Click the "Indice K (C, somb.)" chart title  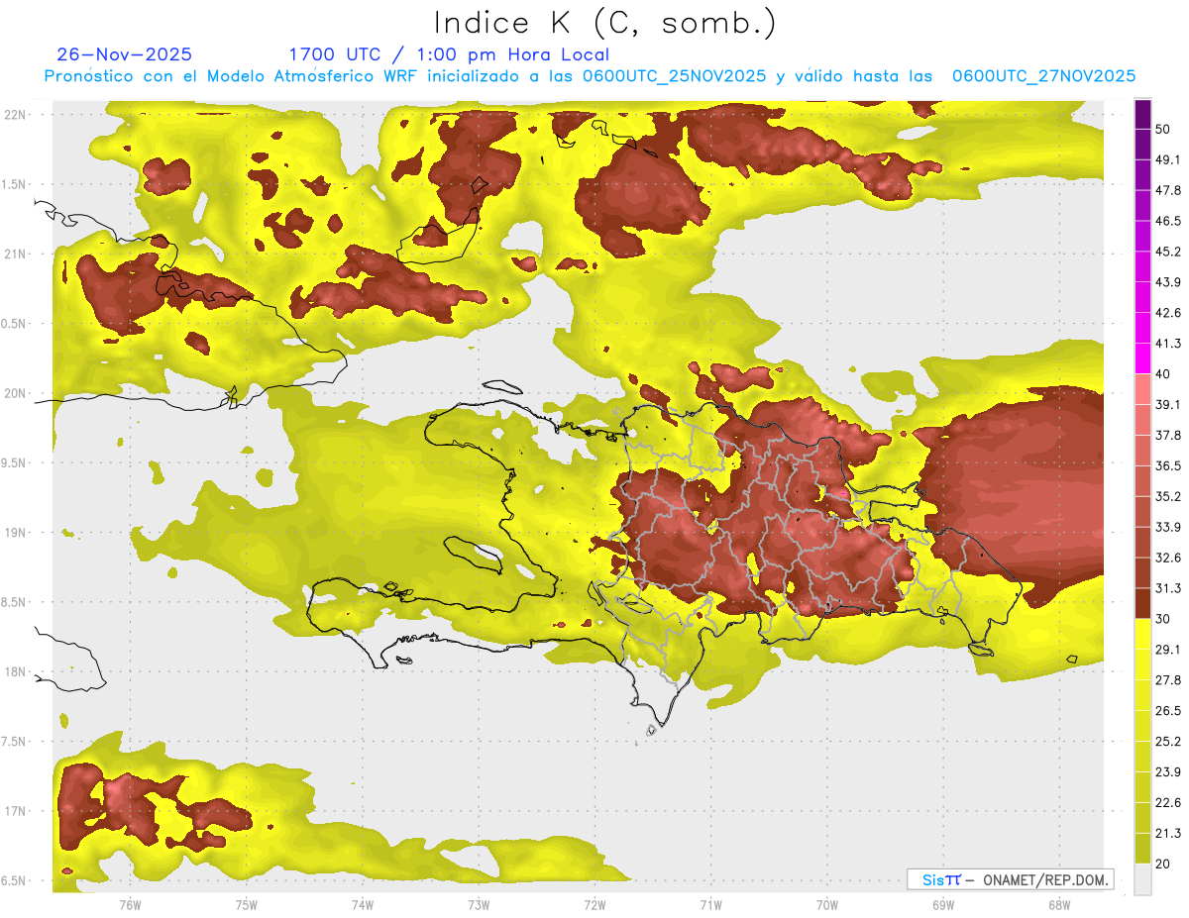click(604, 23)
